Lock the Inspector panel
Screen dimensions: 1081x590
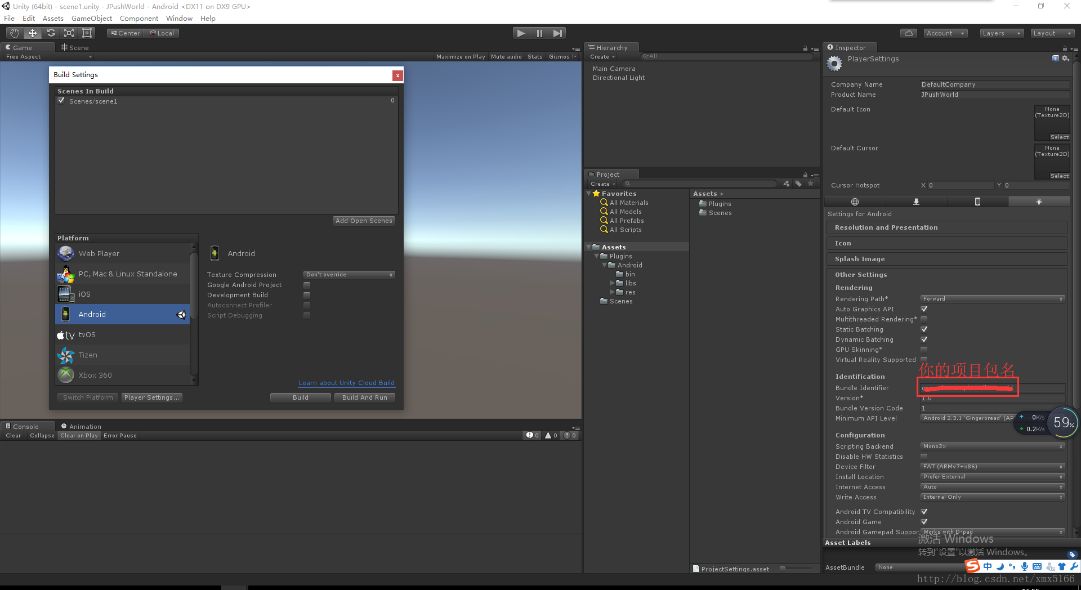(x=1065, y=48)
